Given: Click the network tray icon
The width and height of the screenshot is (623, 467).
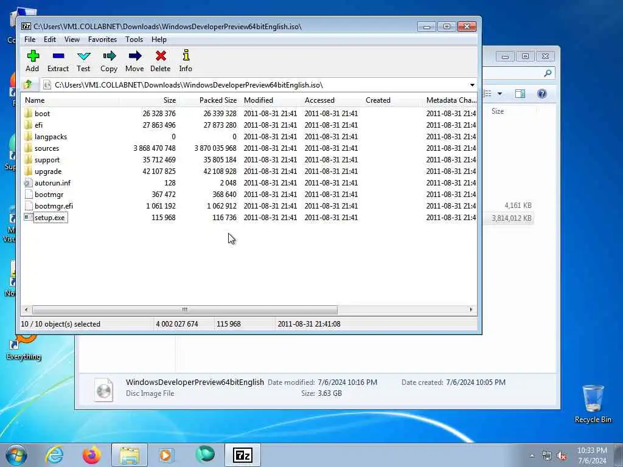Looking at the screenshot, I should (x=547, y=456).
